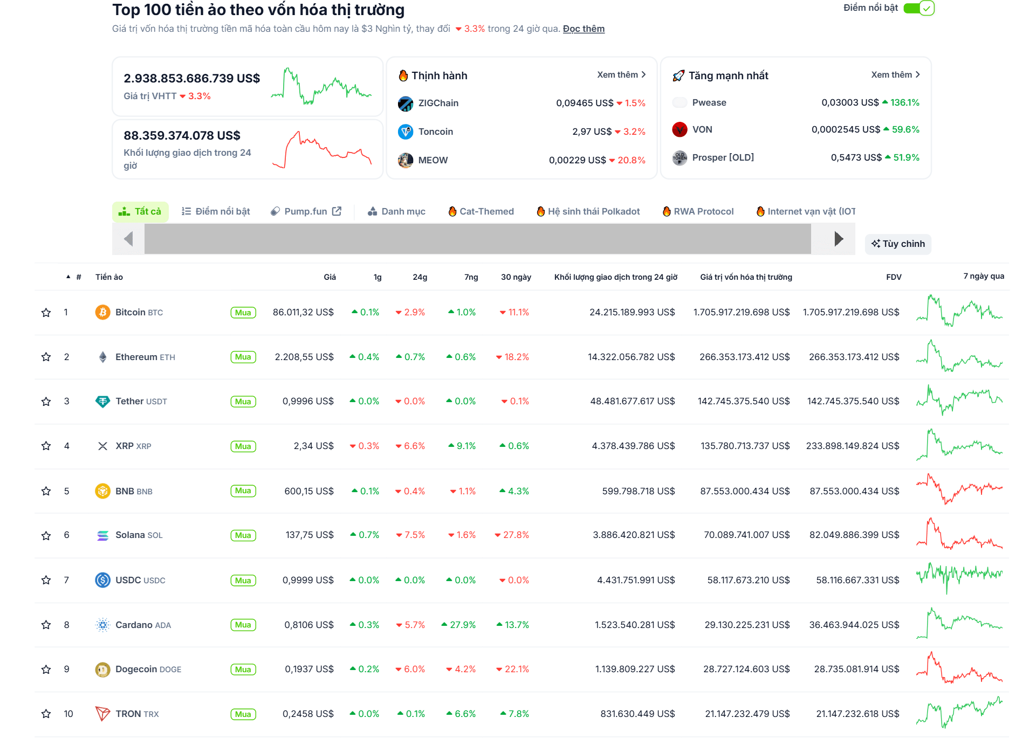Click the horizontal tab scrollbar track

click(478, 239)
